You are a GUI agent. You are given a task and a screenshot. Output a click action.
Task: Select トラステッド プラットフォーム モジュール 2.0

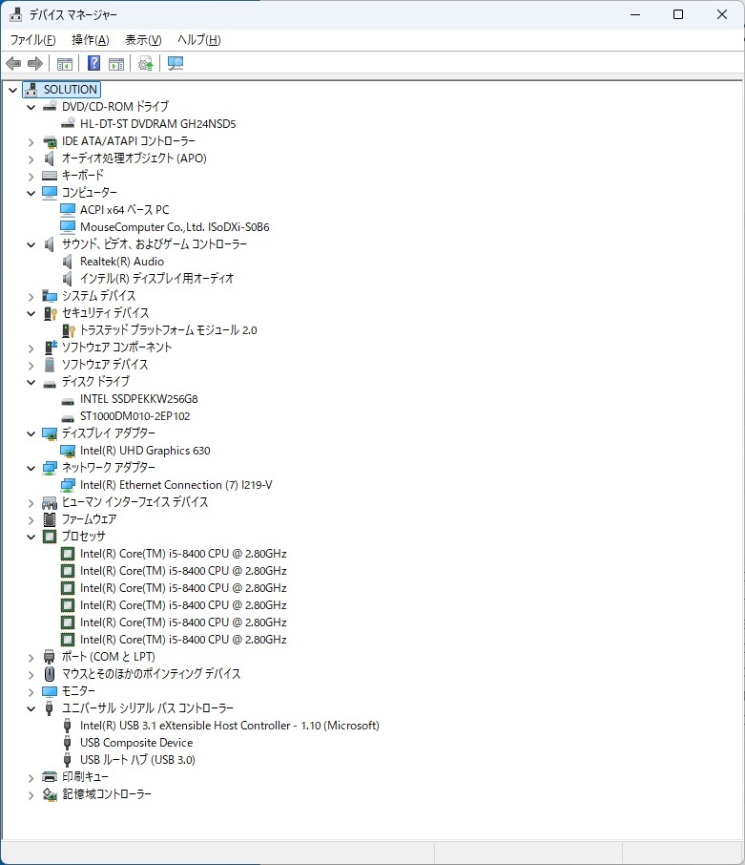click(x=168, y=330)
